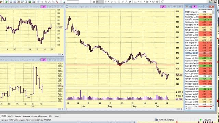Image resolution: width=219 pixels, height=123 pixels.
Task: Select the ГАЗПРОМ ао row in quotes table
Action: [198, 17]
